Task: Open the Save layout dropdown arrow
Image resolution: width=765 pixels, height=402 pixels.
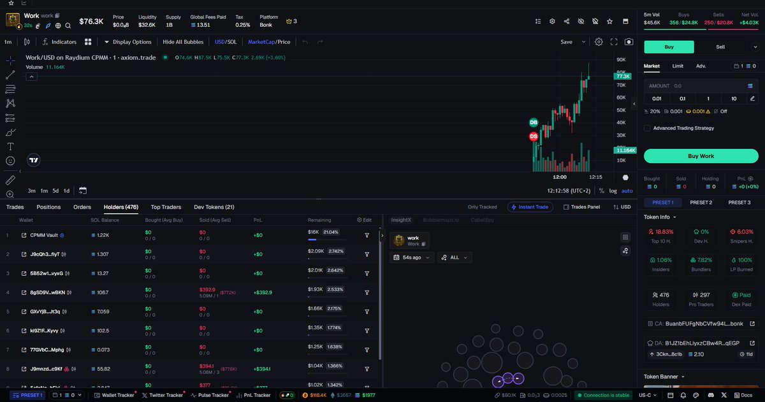Action: point(583,42)
